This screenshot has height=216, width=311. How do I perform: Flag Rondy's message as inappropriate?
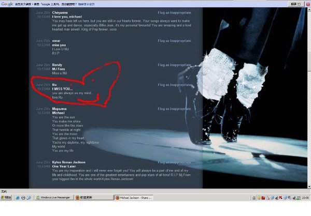[174, 65]
